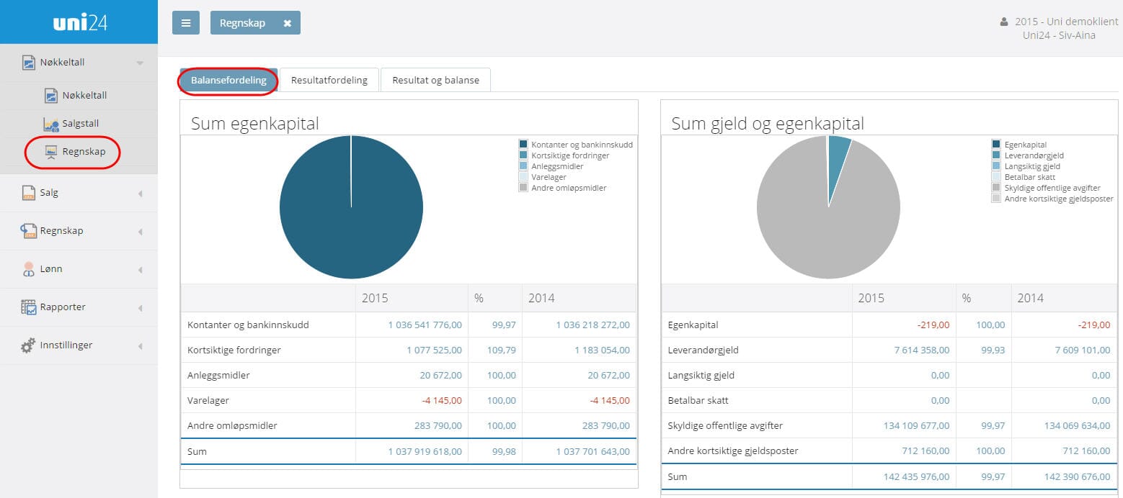Viewport: 1123px width, 498px height.
Task: Open Regnskap under Nøkkeltall submenu
Action: [84, 152]
